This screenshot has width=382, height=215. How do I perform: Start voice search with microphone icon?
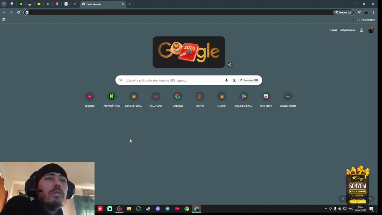(x=227, y=80)
